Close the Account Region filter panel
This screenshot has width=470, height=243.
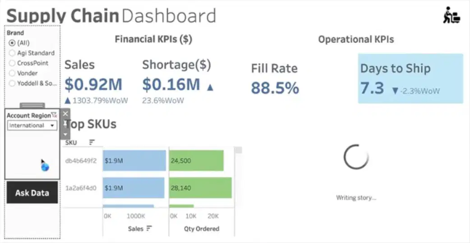point(65,114)
